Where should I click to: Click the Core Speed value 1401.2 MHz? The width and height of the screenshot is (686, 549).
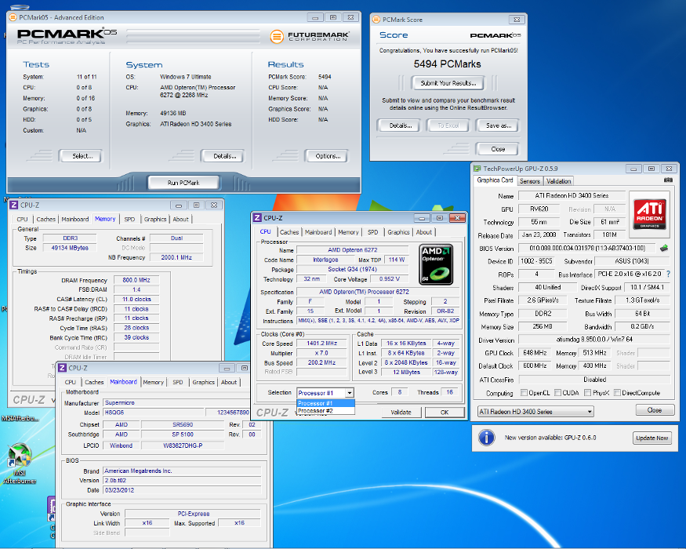(x=321, y=344)
